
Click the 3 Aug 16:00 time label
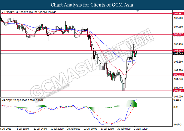click(x=141, y=129)
